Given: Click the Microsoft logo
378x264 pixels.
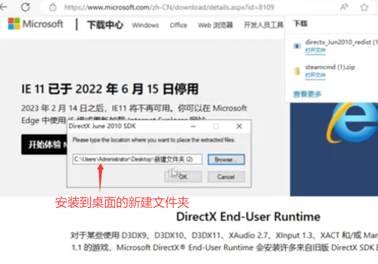Looking at the screenshot, I should pyautogui.click(x=36, y=24).
